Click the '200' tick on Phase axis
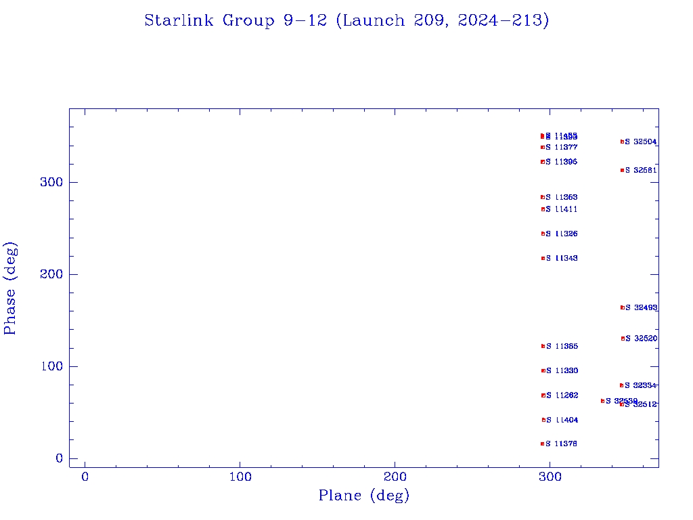The image size is (693, 520). click(x=51, y=274)
